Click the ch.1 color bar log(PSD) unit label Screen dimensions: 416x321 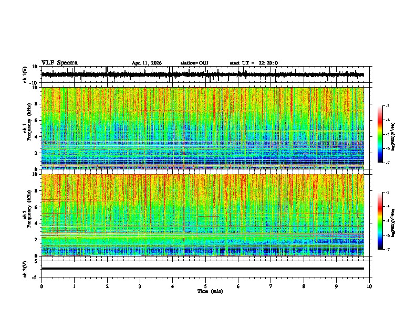point(393,137)
